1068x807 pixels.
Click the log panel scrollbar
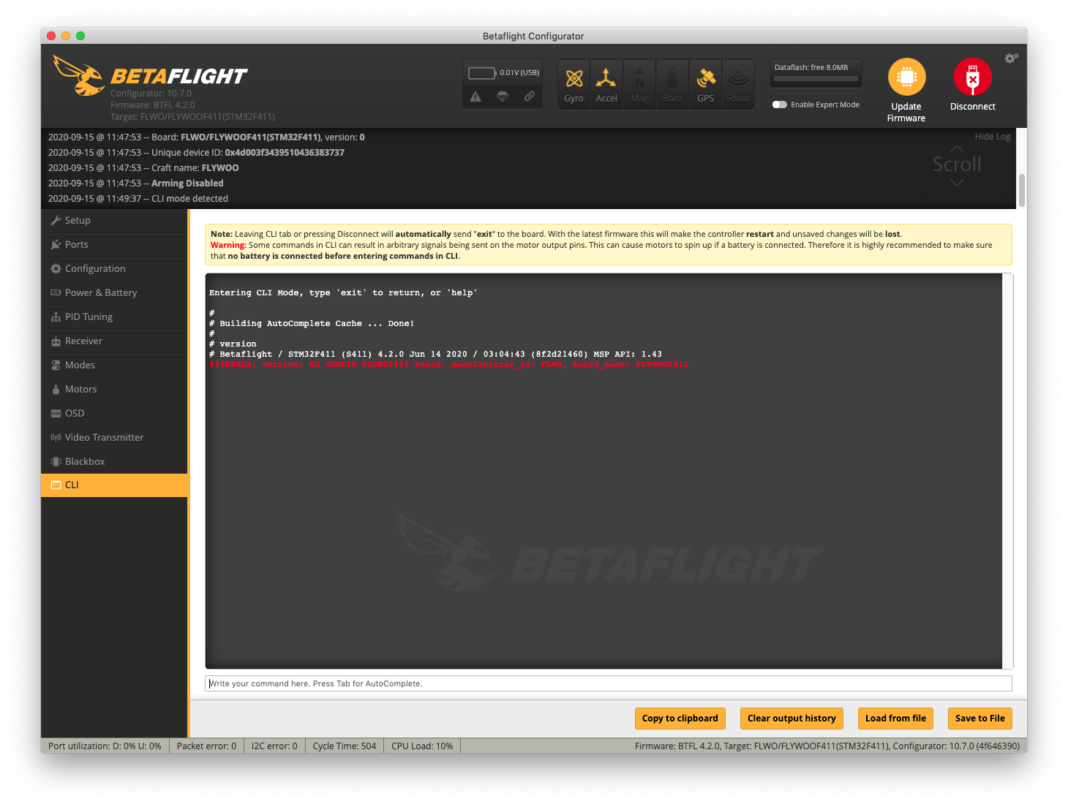pos(1022,190)
